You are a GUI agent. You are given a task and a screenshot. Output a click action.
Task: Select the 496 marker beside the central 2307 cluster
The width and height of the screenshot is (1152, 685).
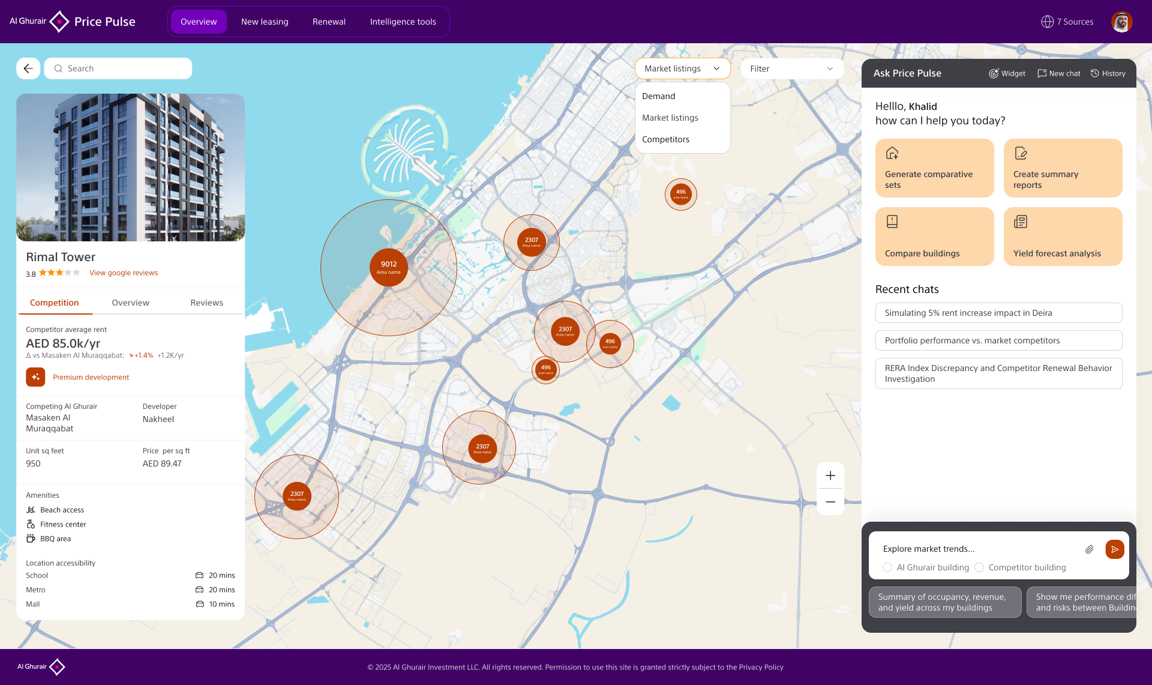610,343
